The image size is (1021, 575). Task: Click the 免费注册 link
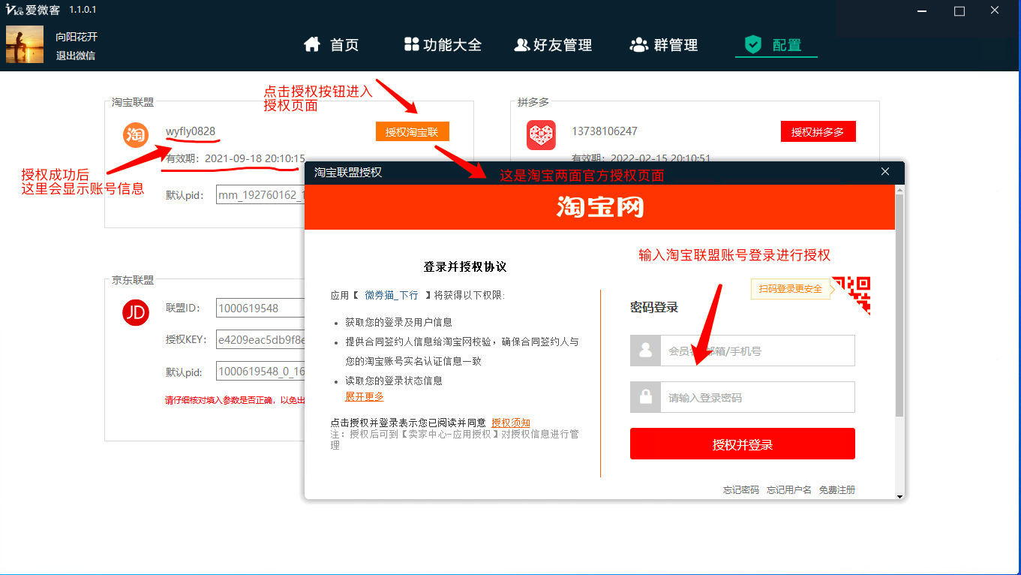tap(837, 489)
